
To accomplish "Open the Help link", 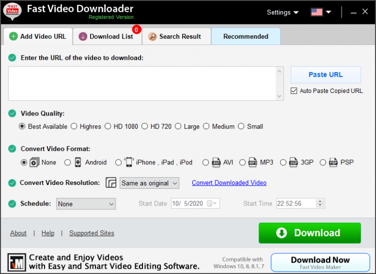I will [48, 233].
